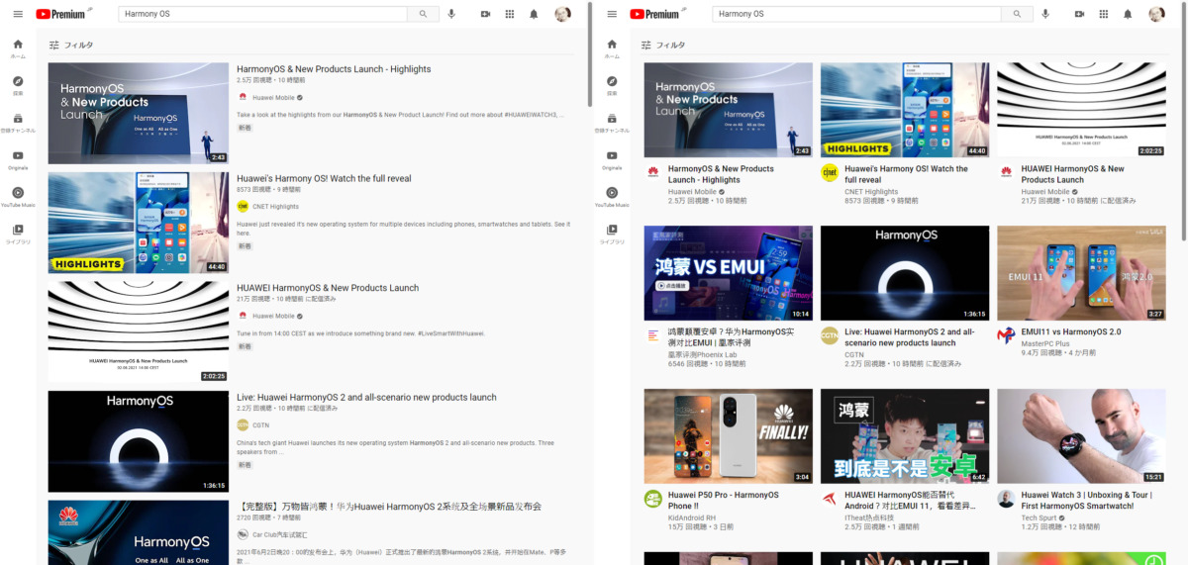Viewport: 1188px width, 565px height.
Task: Open the YouTube apps grid in the grid-view window
Action: (1104, 14)
